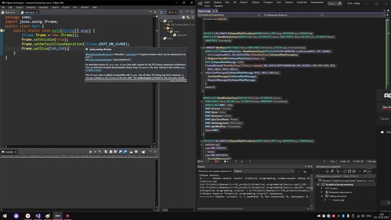Viewport: 391px width, 220px height.
Task: Click Console remove launch icon
Action: click(x=95, y=152)
